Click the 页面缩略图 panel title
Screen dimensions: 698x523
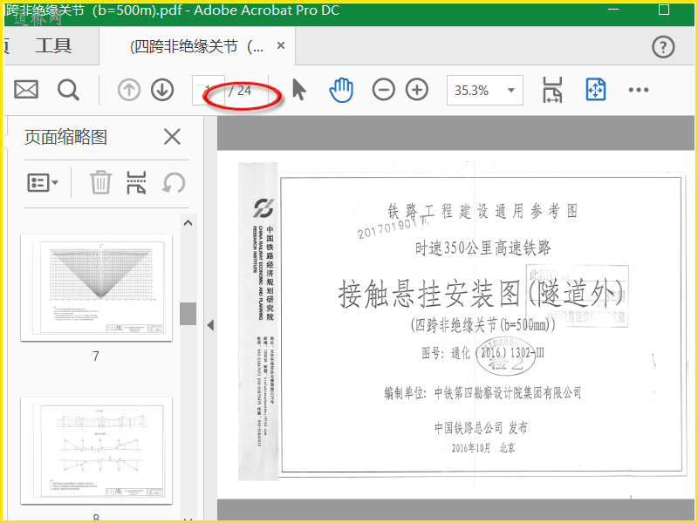pos(66,137)
